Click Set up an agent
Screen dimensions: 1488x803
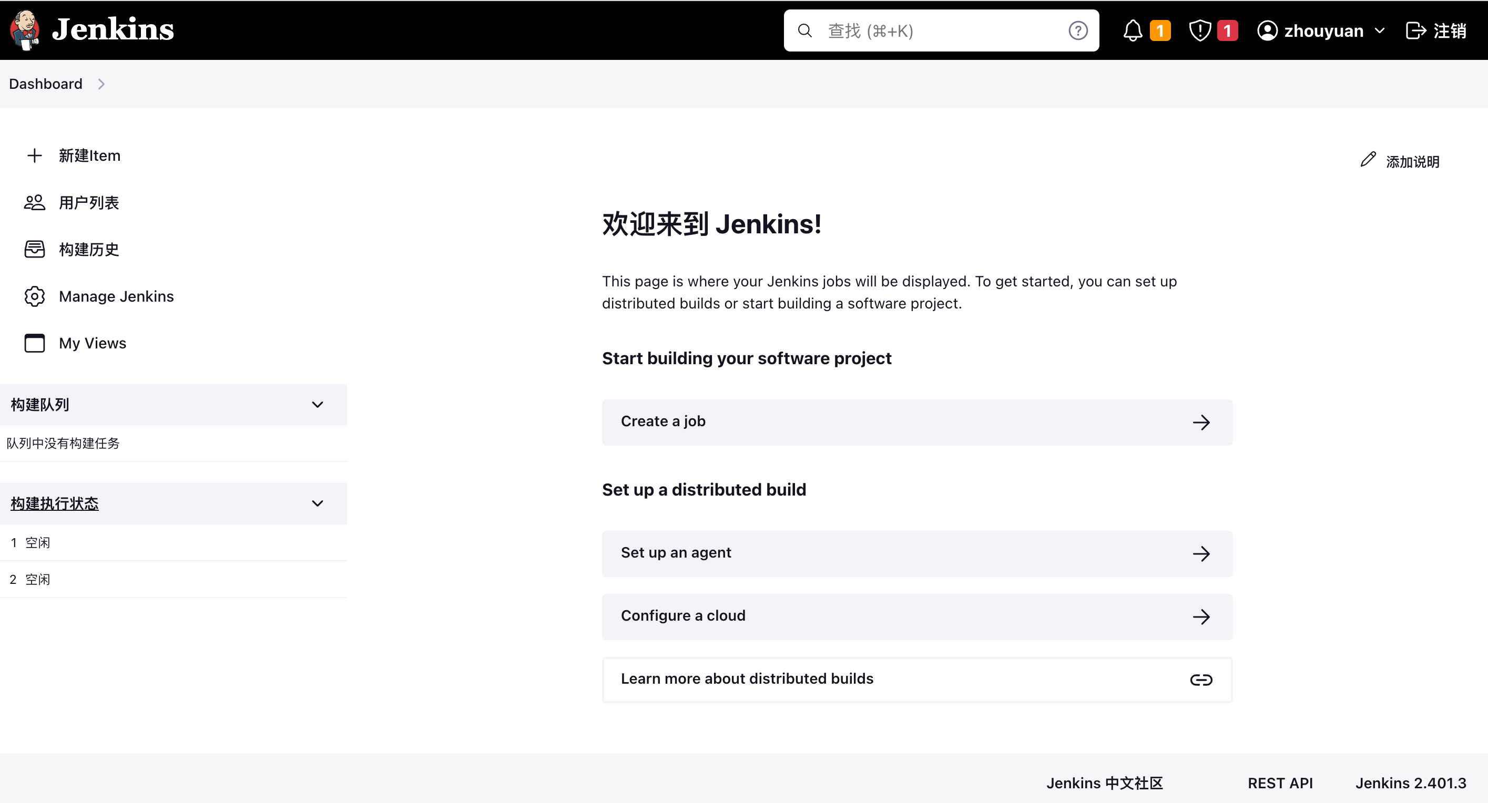(x=916, y=553)
